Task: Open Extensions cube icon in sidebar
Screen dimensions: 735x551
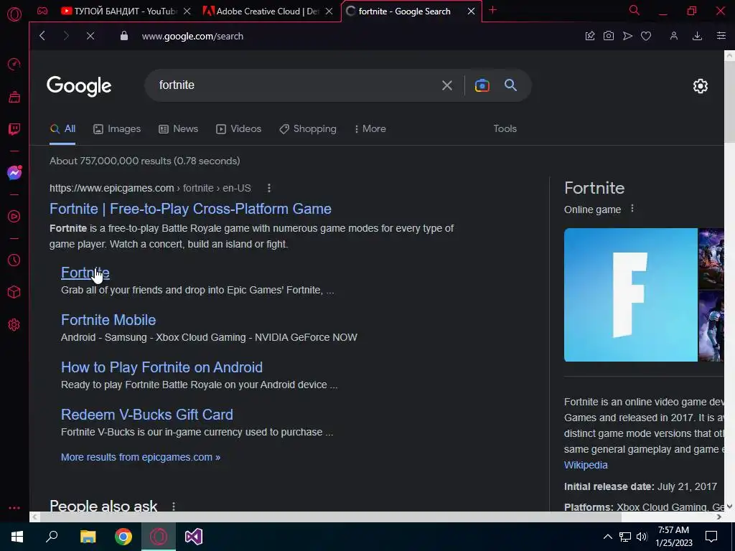Action: (x=14, y=293)
